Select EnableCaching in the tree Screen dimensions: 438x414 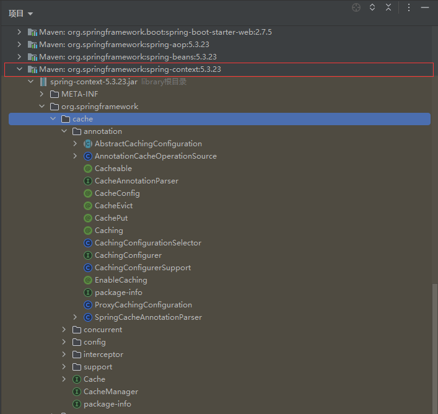tap(121, 280)
